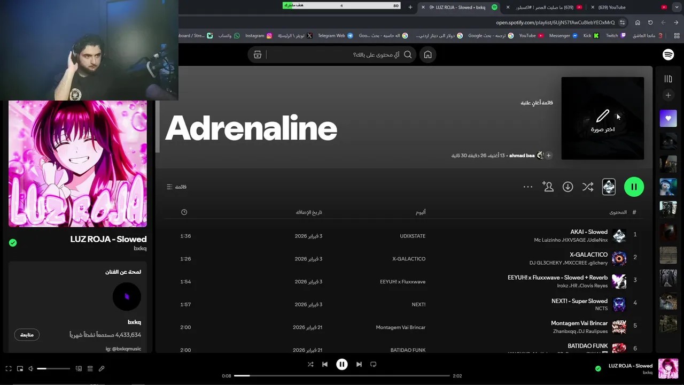Screen dimensions: 684x385
Task: Click the address bar URL
Action: click(555, 22)
